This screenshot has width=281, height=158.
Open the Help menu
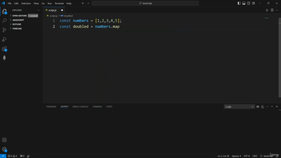[x=69, y=4]
